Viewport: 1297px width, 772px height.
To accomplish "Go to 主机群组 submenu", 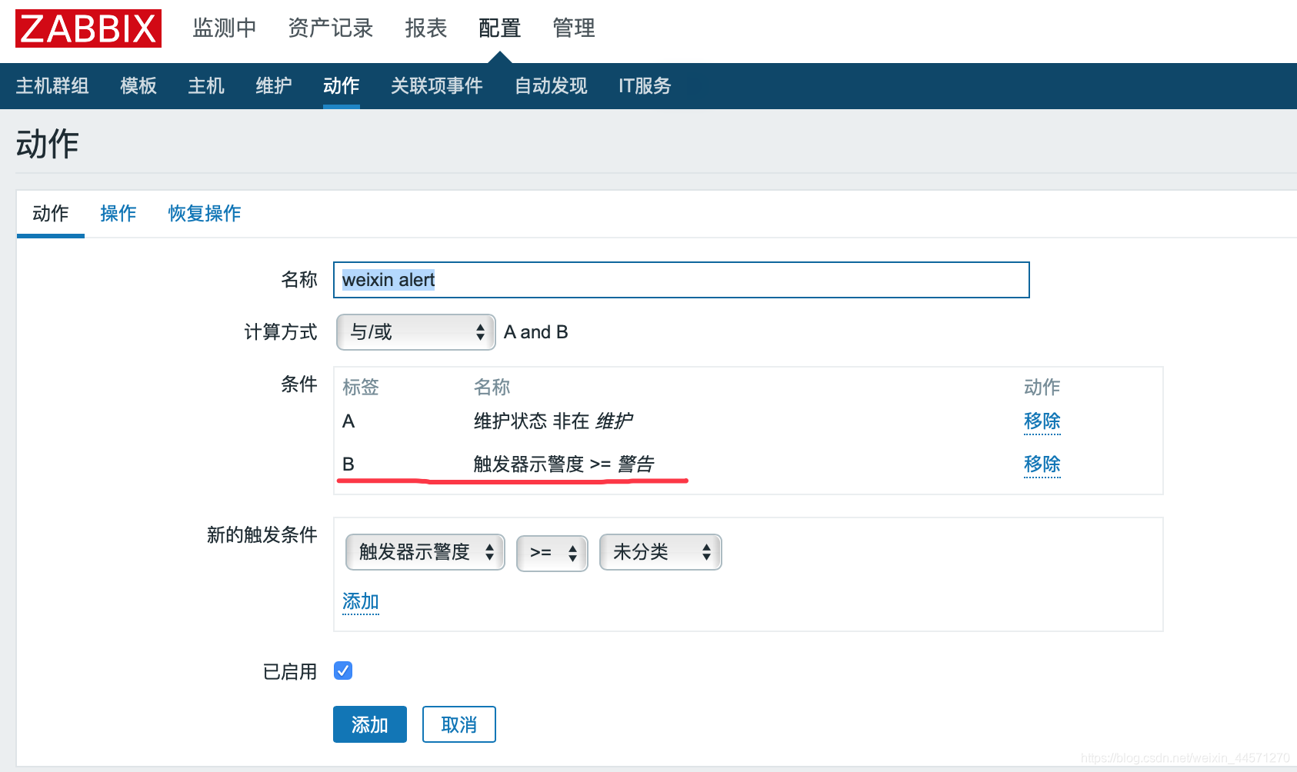I will [52, 85].
